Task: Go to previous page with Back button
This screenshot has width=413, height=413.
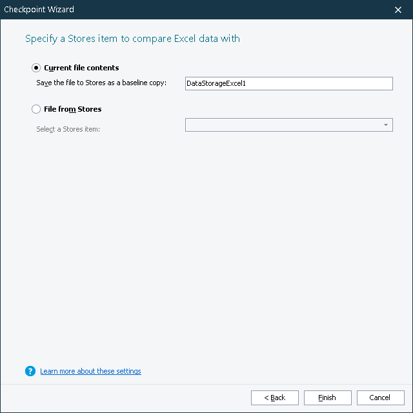Action: (x=275, y=398)
